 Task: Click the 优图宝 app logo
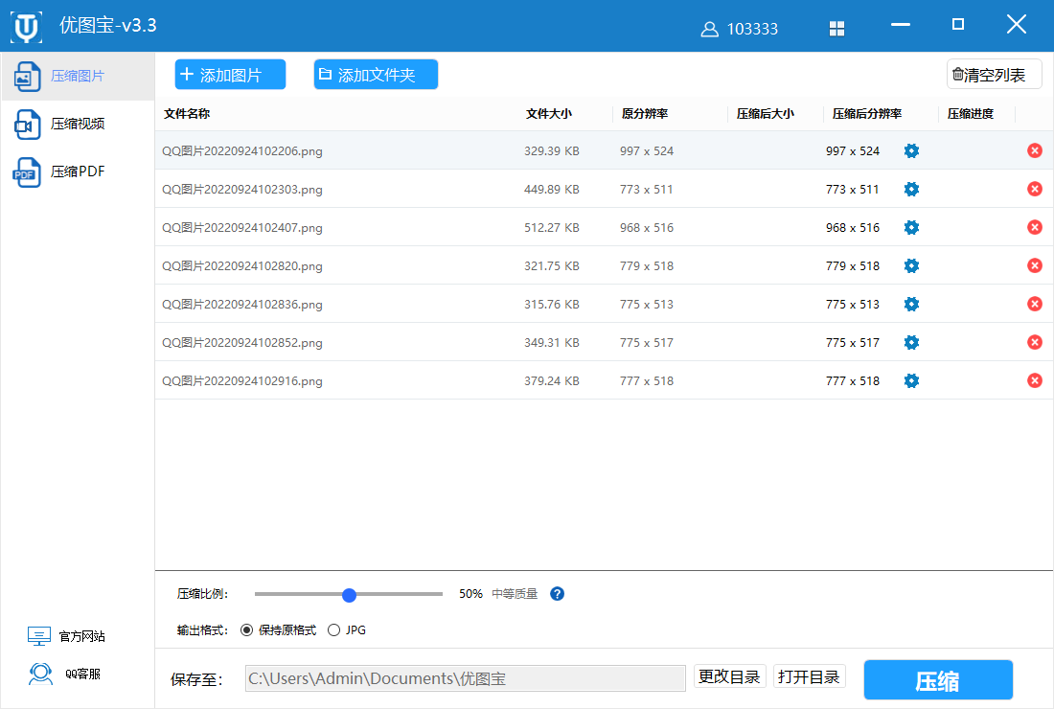[x=26, y=27]
